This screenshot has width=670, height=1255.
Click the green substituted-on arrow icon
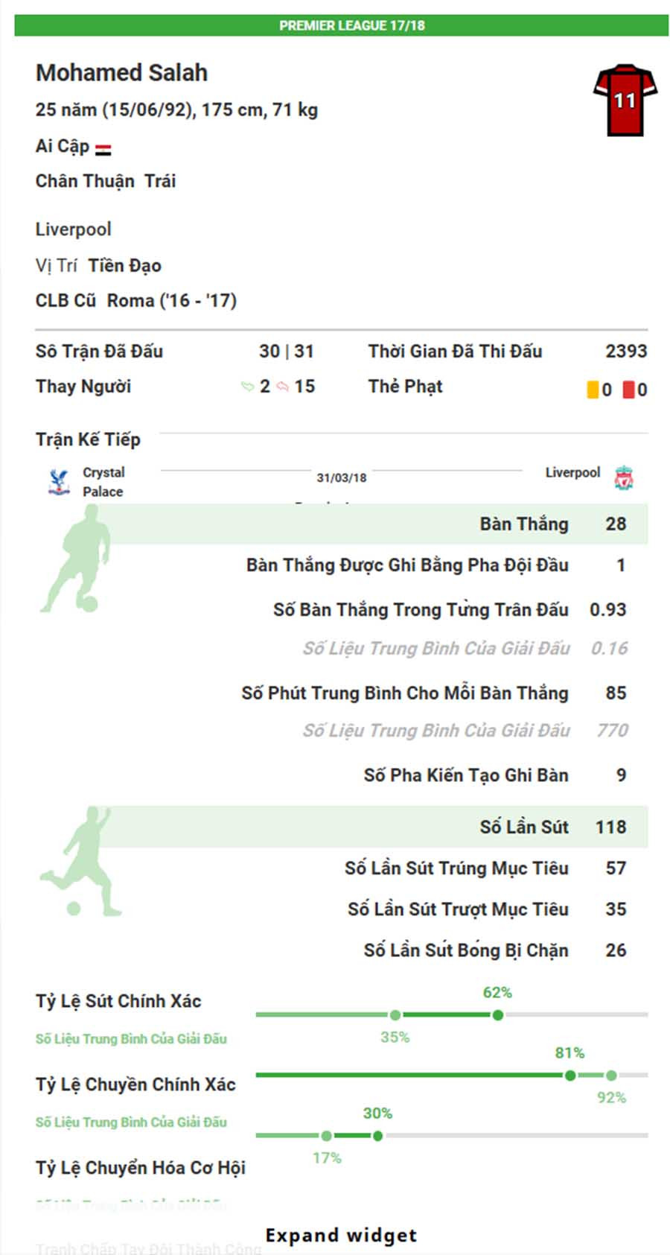pos(247,387)
